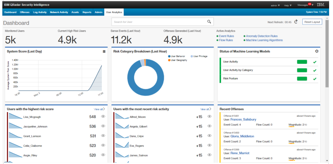Click Grant_Lamson risk trend sparkline
333x164 pixels.
[16, 135]
